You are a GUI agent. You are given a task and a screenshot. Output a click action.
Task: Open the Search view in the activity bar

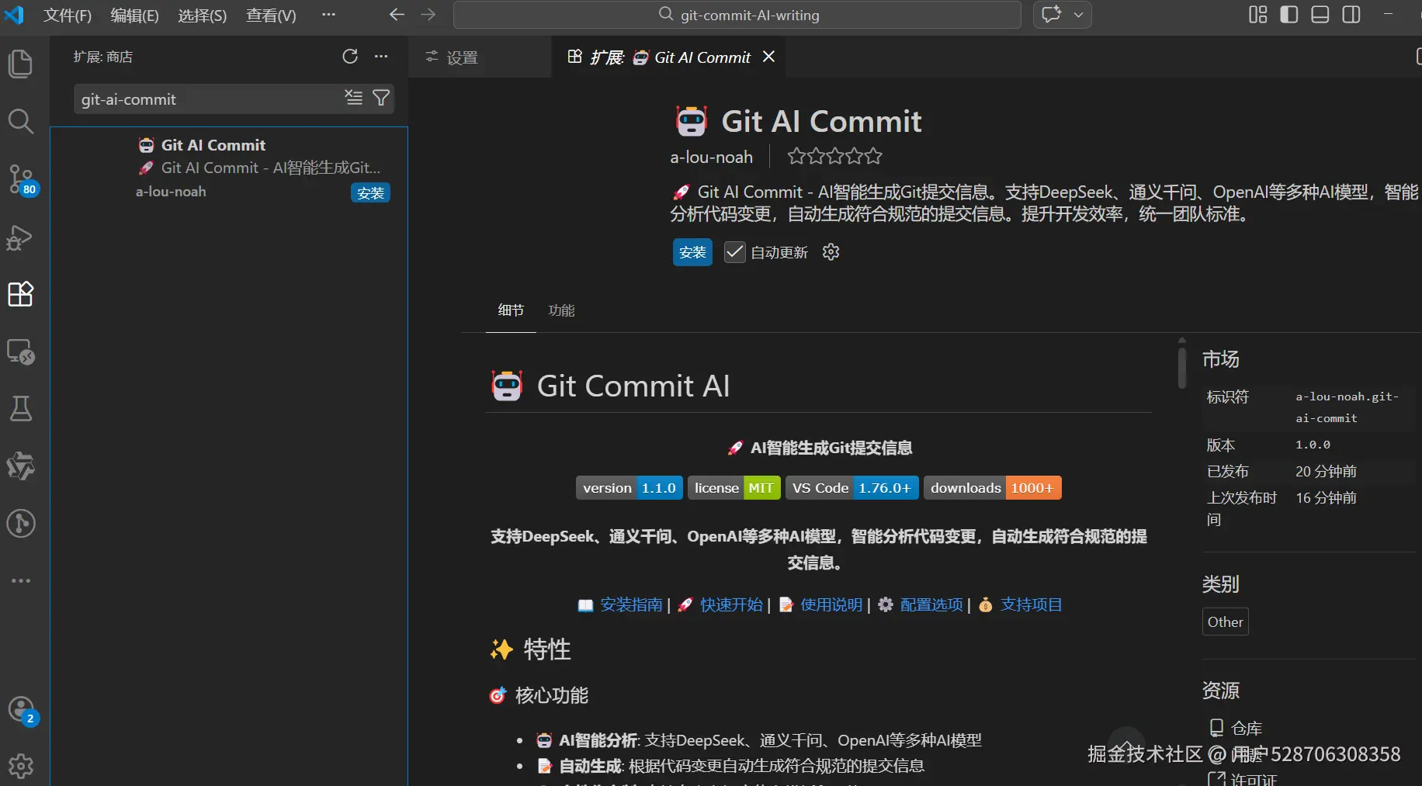20,121
